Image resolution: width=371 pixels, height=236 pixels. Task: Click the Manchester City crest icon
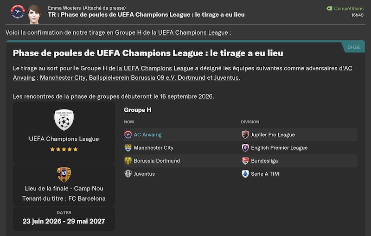[128, 148]
